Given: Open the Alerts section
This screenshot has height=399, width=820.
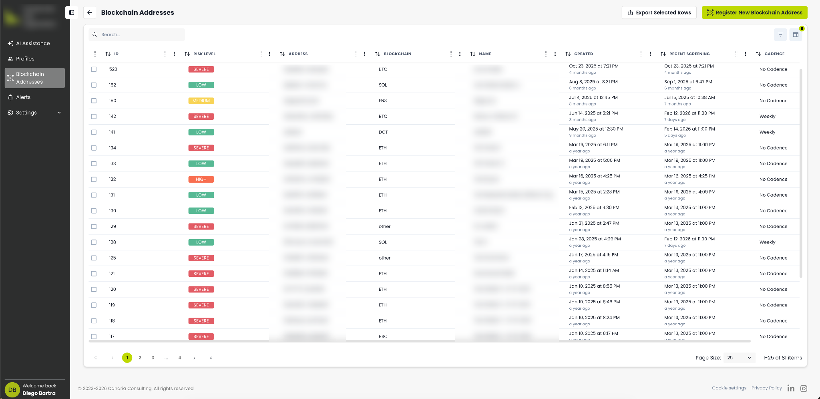Looking at the screenshot, I should pos(23,97).
